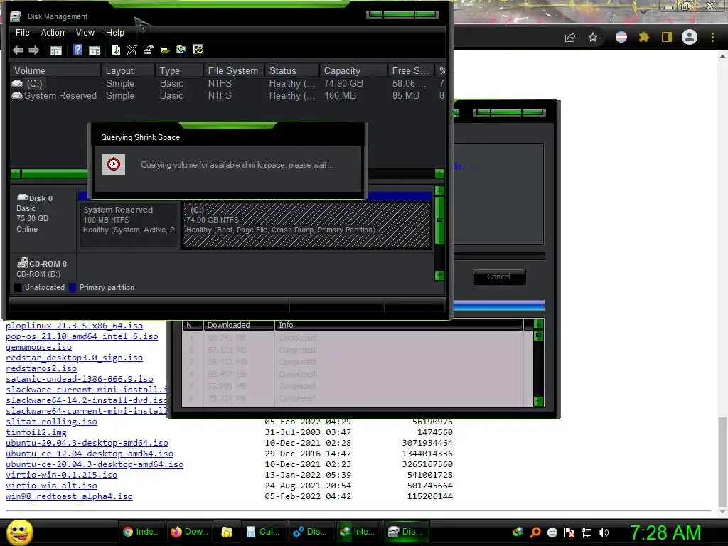Viewport: 728px width, 546px height.
Task: Click the clock icon in Querying Shrink Space dialog
Action: [x=114, y=164]
